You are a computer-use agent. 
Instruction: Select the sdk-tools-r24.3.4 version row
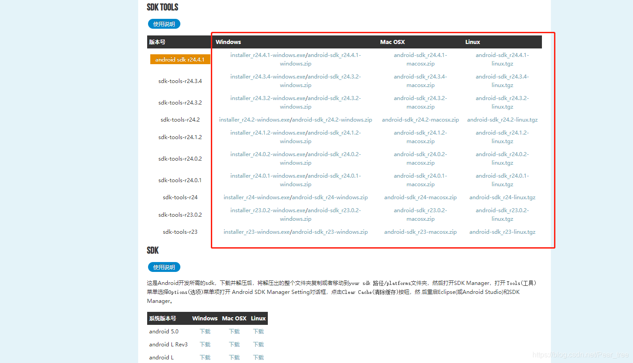tap(180, 81)
